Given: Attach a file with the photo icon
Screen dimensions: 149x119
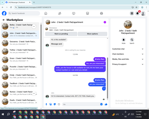Looking at the screenshot, I should click(50, 104).
